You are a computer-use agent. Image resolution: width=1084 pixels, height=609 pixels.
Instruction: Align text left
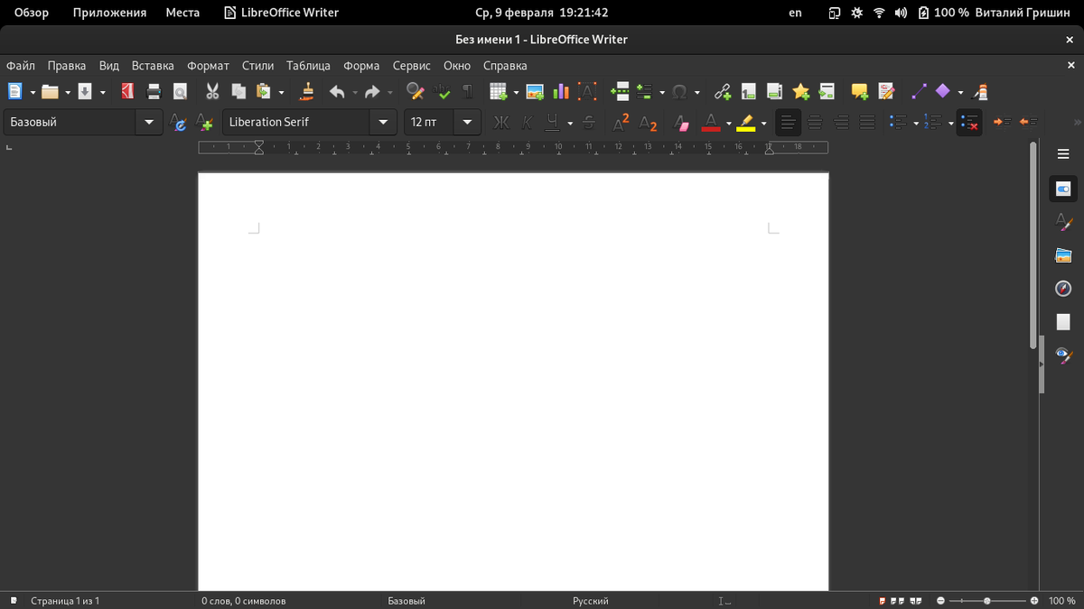[789, 122]
